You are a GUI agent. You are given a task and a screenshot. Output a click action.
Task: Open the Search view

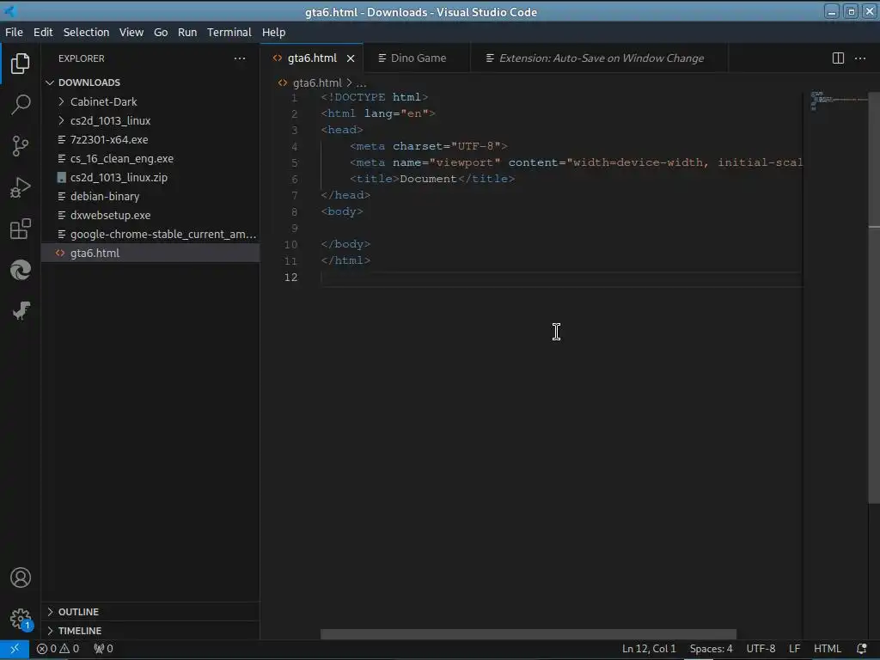21,104
